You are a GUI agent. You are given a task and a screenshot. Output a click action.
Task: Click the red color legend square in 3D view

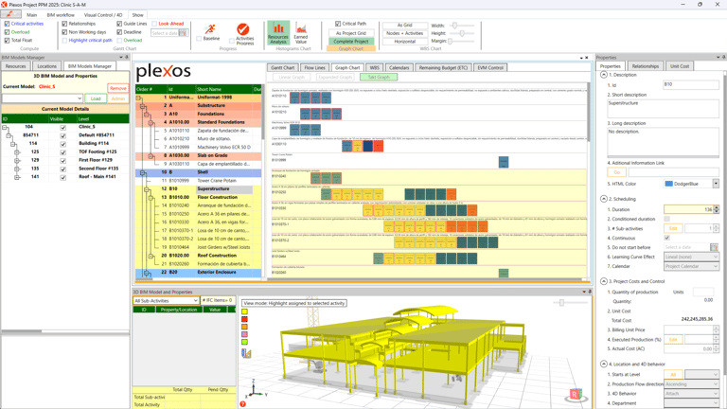tap(244, 319)
